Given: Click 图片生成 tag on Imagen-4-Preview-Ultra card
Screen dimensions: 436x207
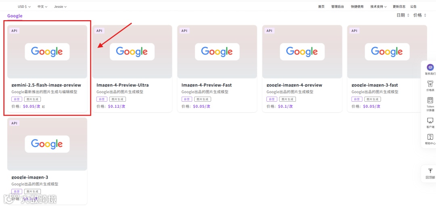Looking at the screenshot, I should pos(117,99).
